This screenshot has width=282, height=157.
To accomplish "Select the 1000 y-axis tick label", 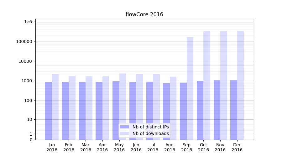I will 27,81.
